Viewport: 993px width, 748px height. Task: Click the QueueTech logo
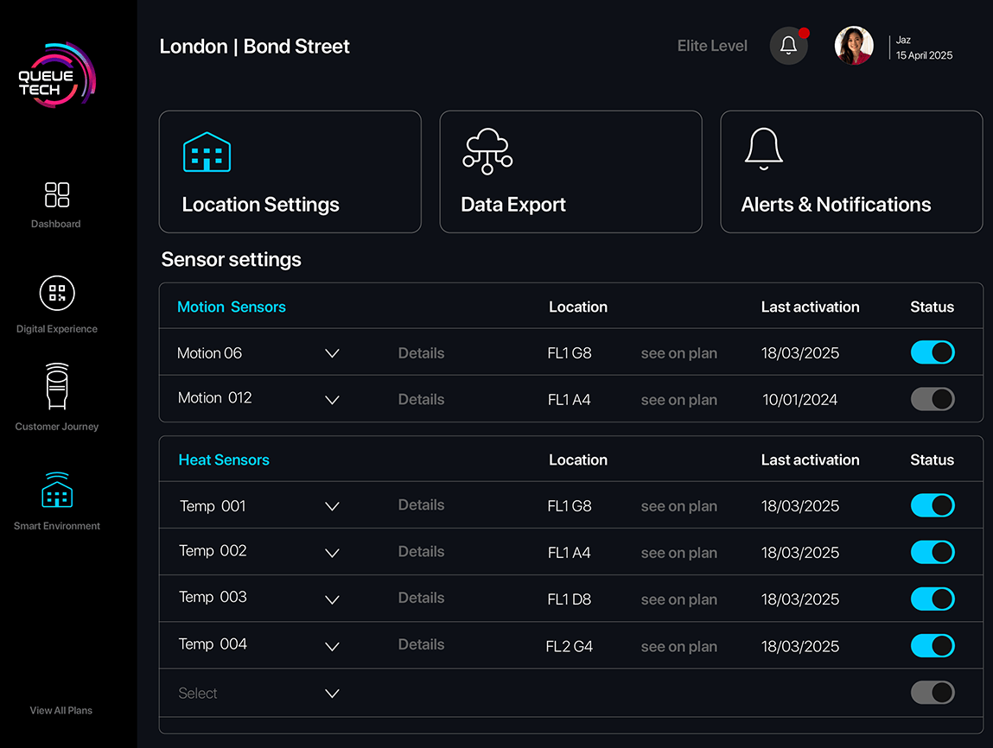(57, 76)
